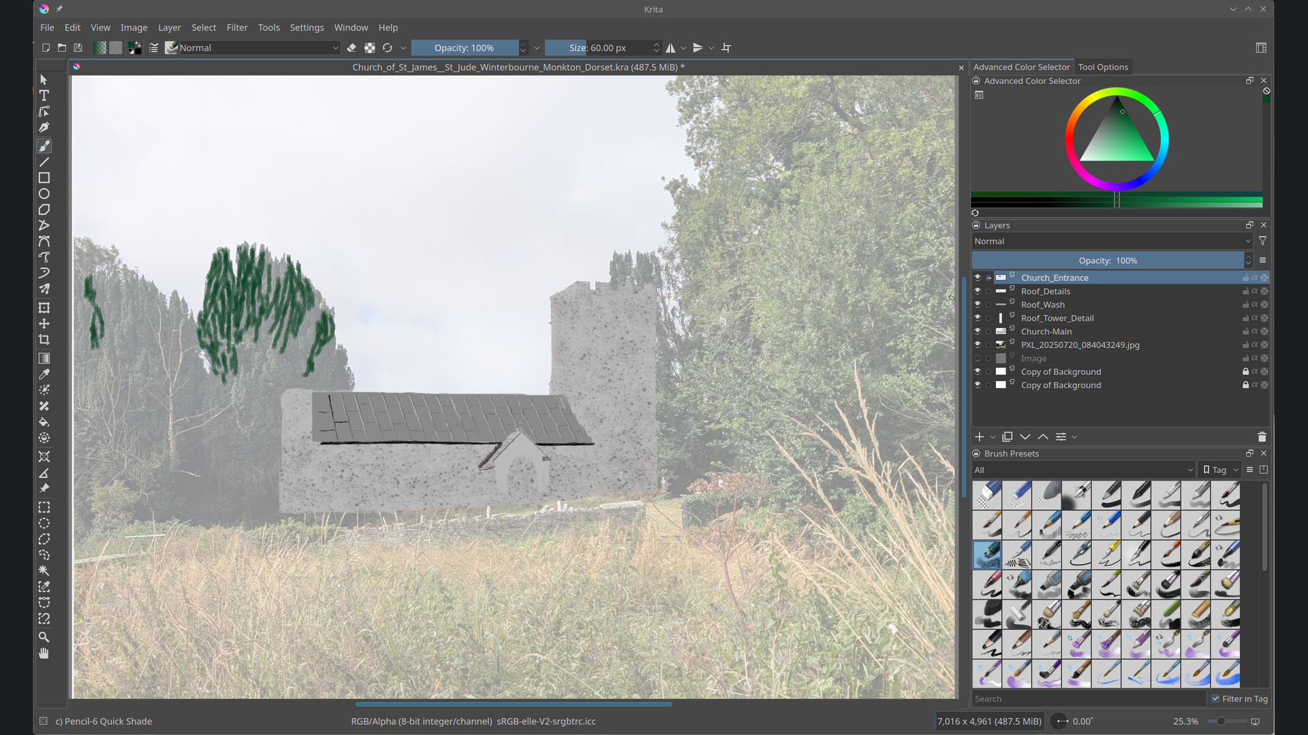Select the Move tool

44,324
